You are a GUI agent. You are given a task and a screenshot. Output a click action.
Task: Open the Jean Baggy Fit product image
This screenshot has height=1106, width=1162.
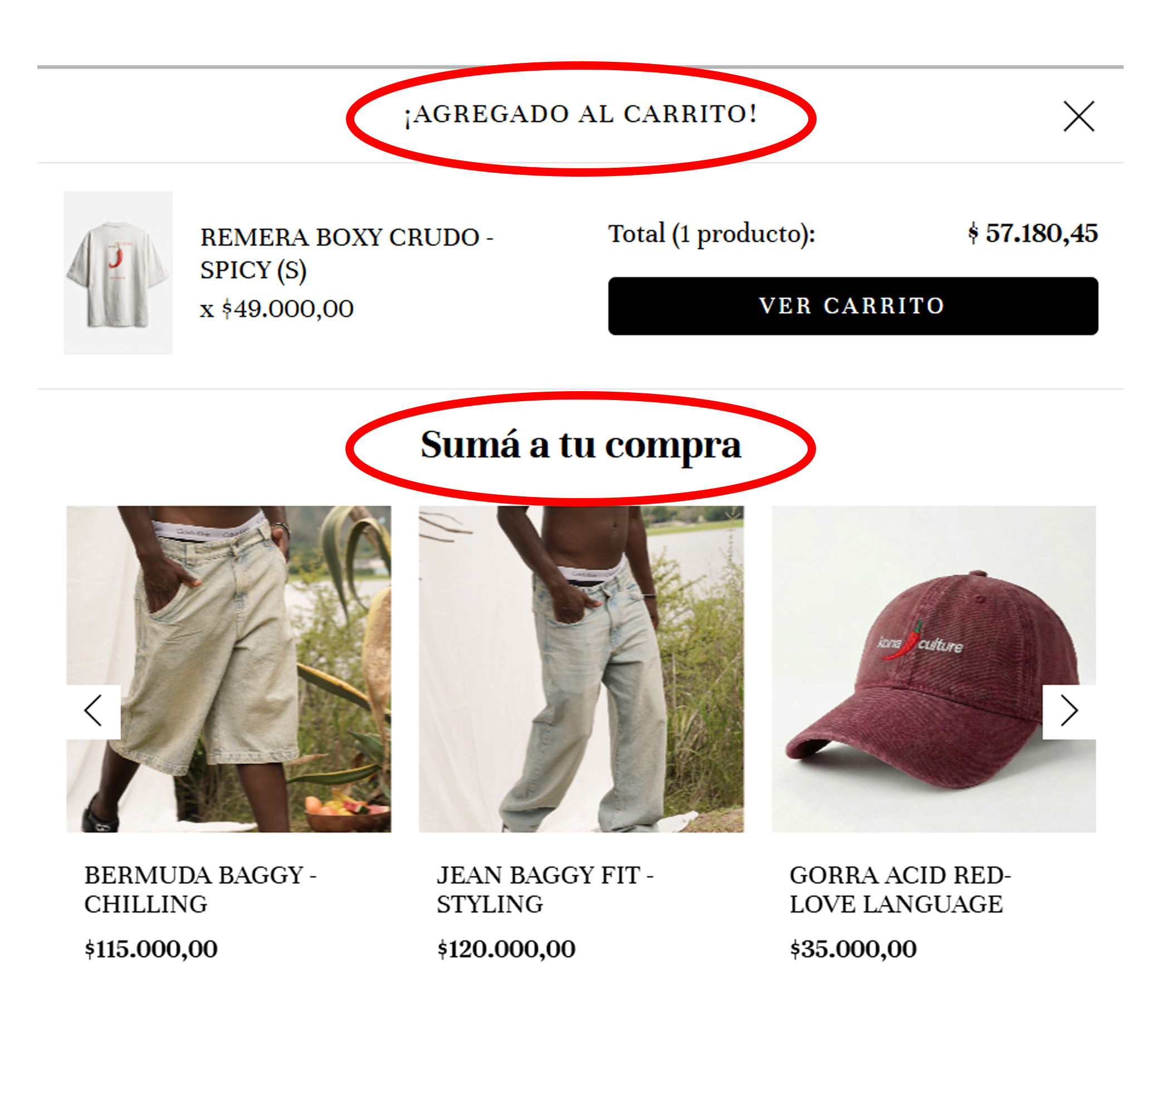click(x=582, y=669)
